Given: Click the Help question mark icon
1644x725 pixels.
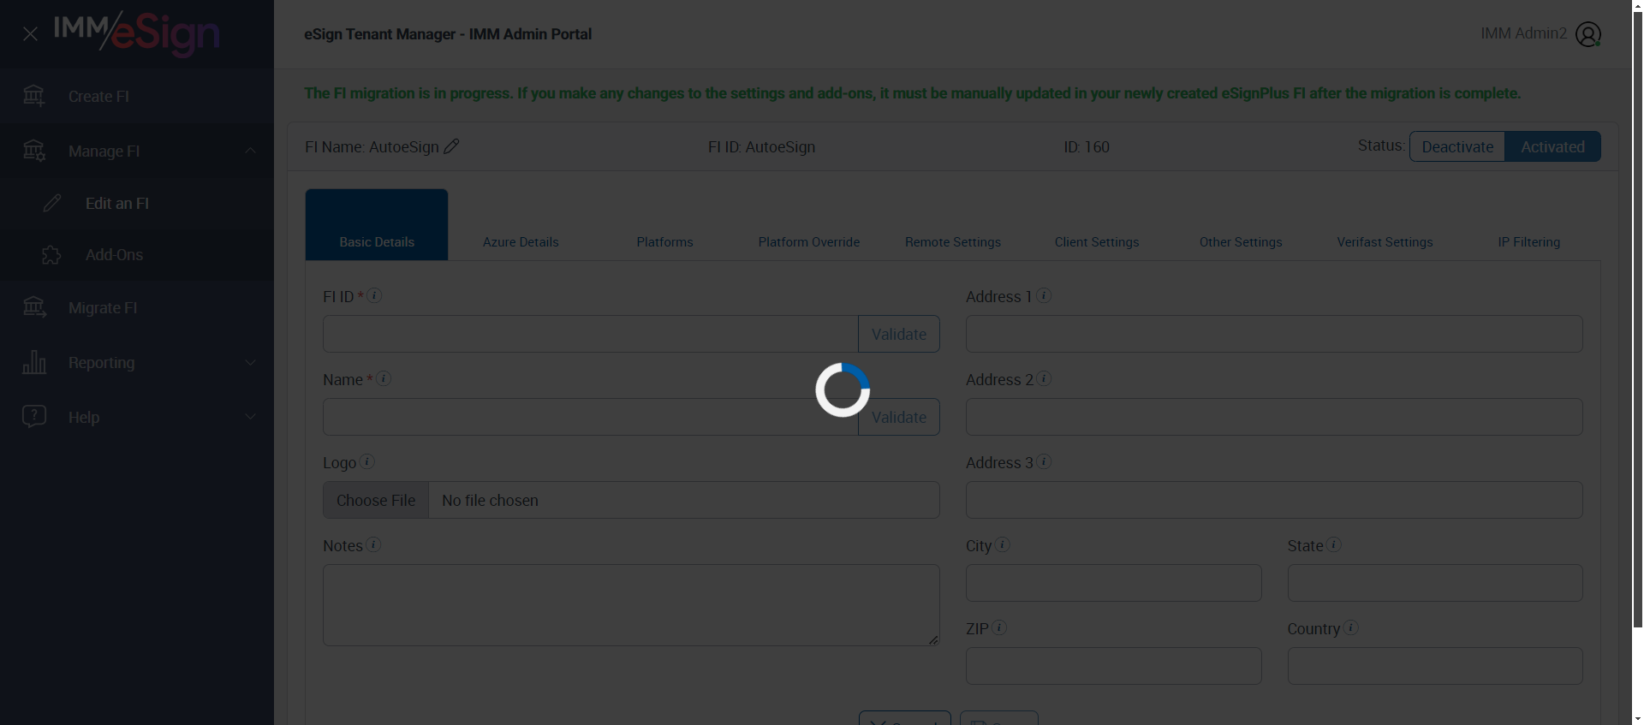Looking at the screenshot, I should click(x=34, y=417).
